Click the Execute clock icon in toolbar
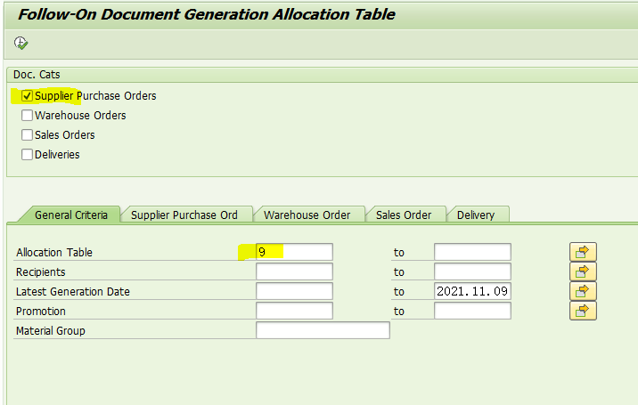The height and width of the screenshot is (405, 638). pyautogui.click(x=20, y=43)
